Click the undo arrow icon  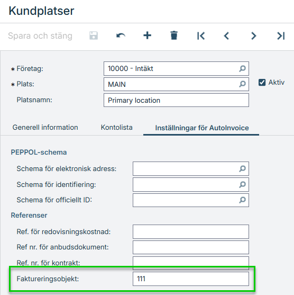[121, 35]
